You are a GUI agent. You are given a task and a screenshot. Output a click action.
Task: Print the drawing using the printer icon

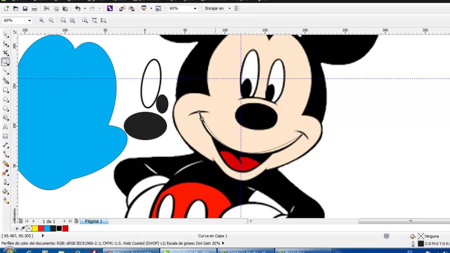click(34, 8)
